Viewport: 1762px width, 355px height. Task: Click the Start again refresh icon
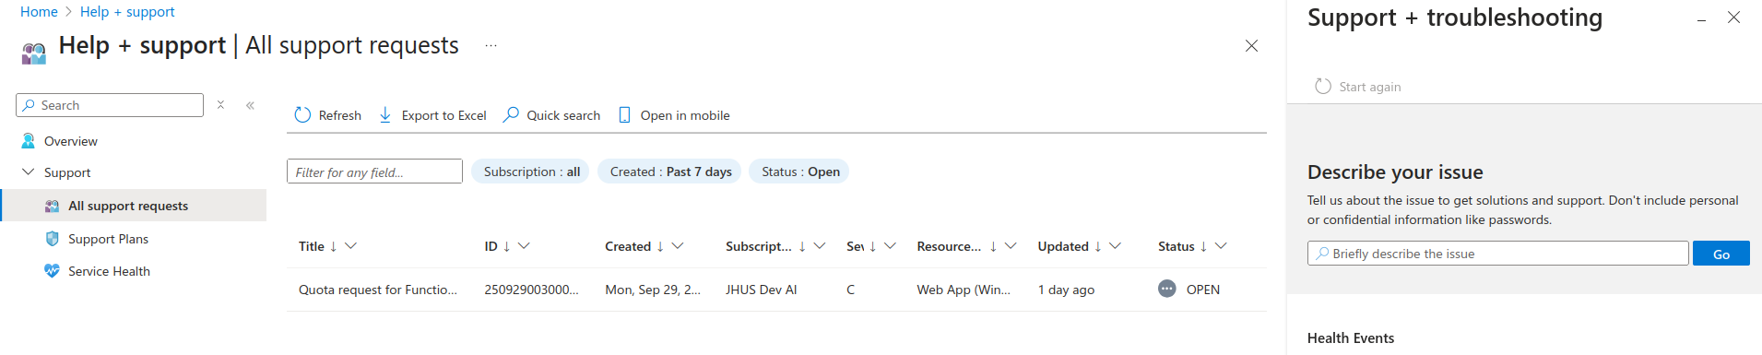click(x=1323, y=86)
